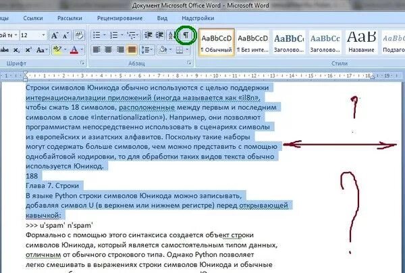Click the text "Глава 7. Строки"

point(52,186)
